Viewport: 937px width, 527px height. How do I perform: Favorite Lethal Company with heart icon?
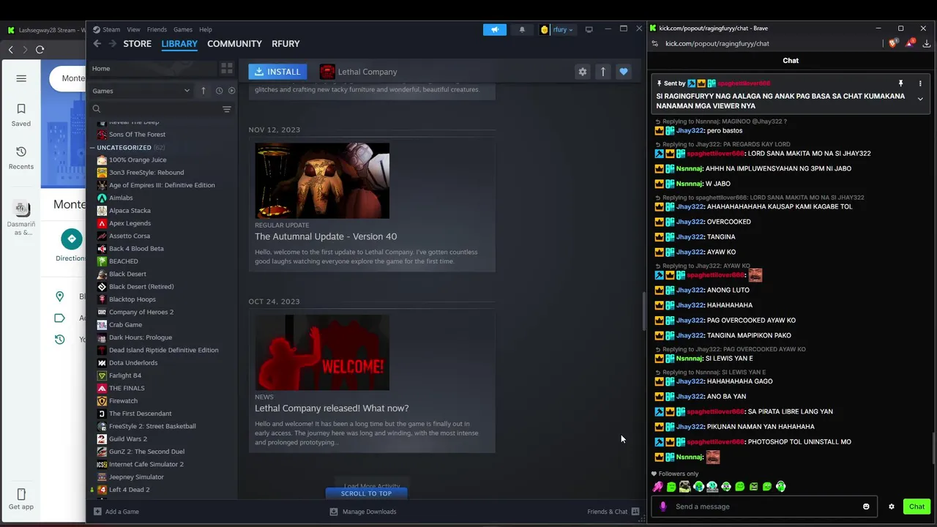[x=624, y=72]
